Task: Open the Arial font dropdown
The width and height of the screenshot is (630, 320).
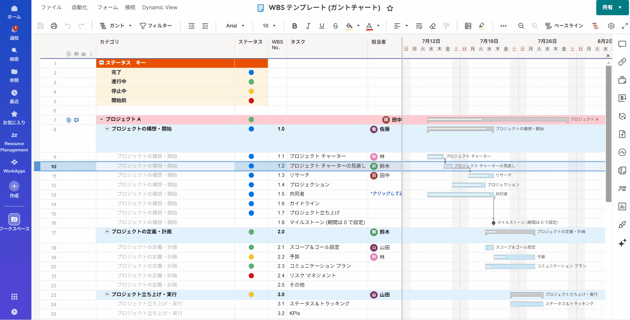Action: click(235, 26)
